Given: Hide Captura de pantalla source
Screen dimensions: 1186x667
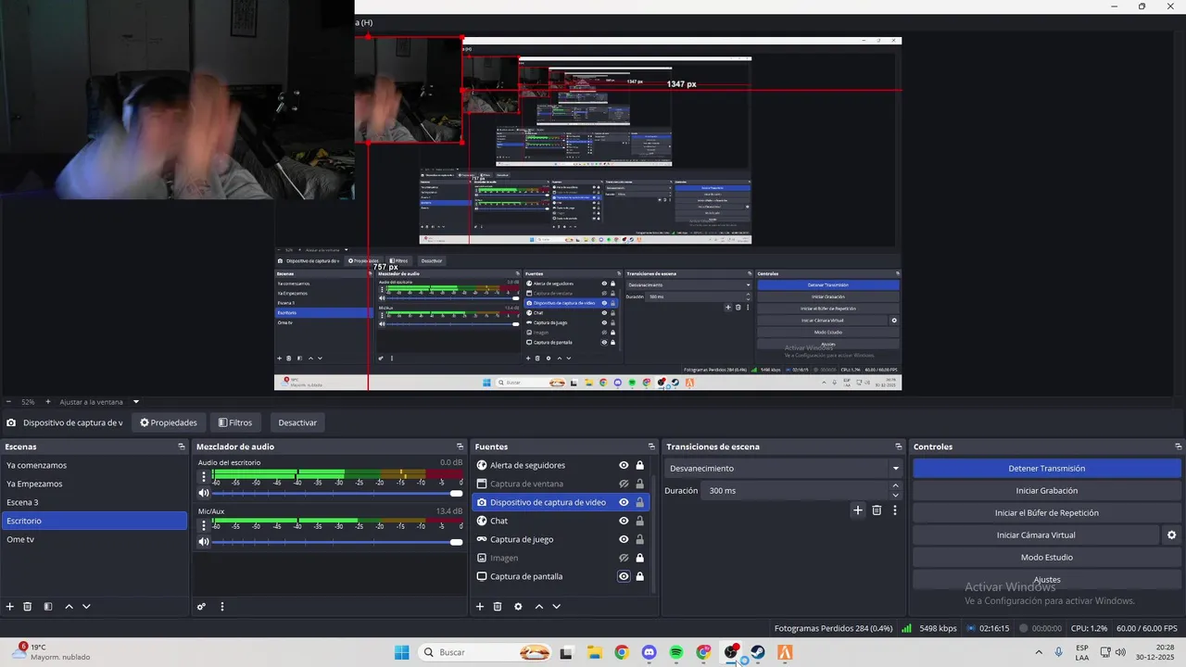Looking at the screenshot, I should pos(624,576).
